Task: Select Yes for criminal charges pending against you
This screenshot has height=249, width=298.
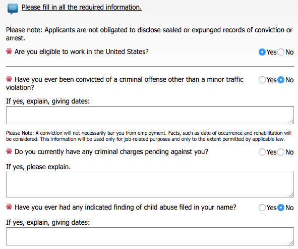Action: click(262, 152)
